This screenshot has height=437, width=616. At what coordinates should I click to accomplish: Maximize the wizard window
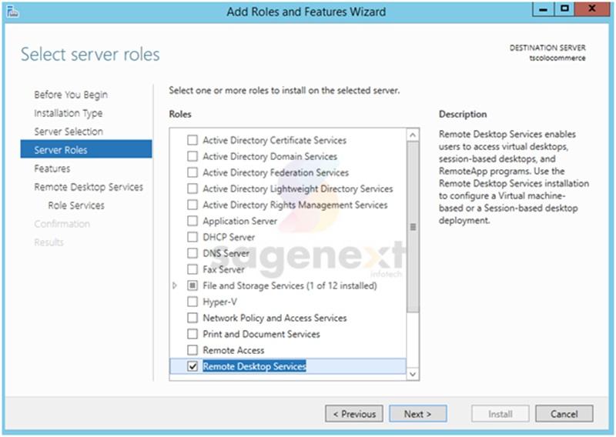pos(564,10)
